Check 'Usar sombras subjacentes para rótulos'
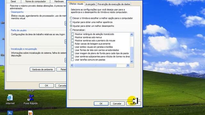Image resolution: width=205 pixels, height=115 pixels. [72, 57]
